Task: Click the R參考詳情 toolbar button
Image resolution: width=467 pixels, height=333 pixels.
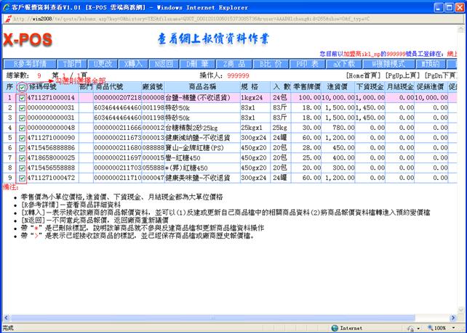Action: tap(30, 64)
